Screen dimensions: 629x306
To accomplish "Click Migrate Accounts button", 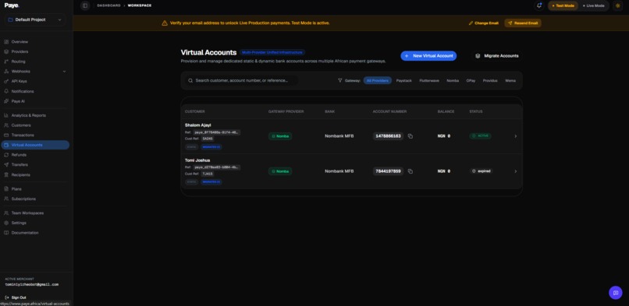I will (x=496, y=56).
